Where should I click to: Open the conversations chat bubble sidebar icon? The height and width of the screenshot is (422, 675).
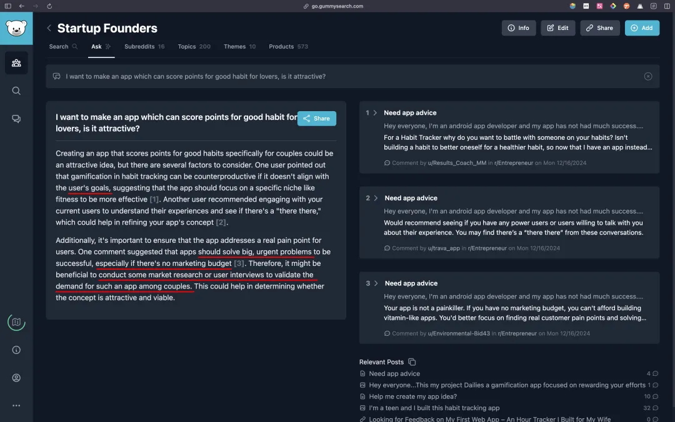[16, 119]
